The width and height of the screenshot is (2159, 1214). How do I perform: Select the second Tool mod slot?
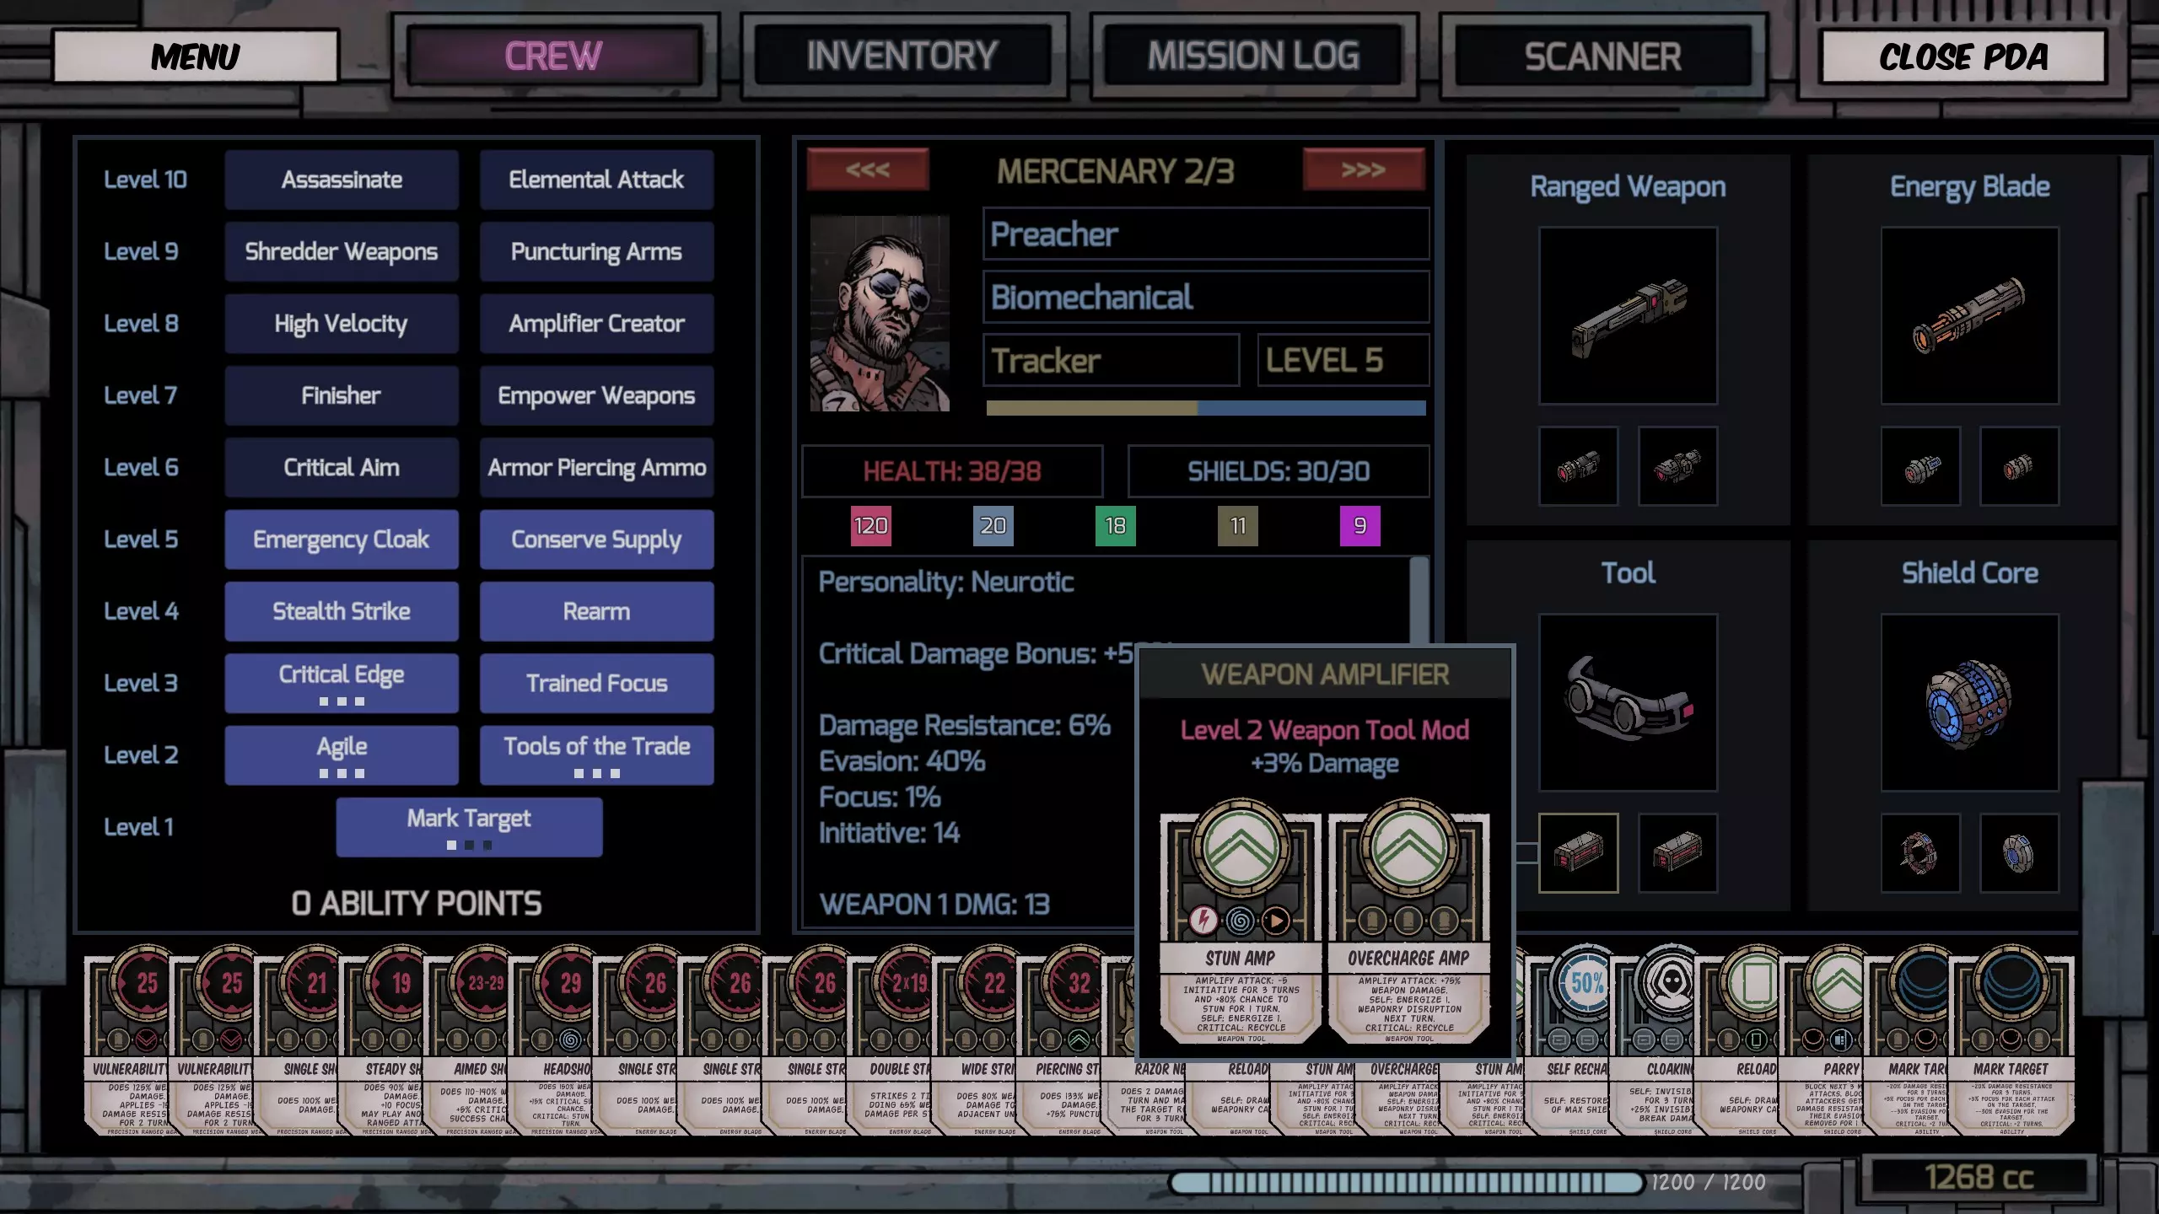(x=1677, y=852)
